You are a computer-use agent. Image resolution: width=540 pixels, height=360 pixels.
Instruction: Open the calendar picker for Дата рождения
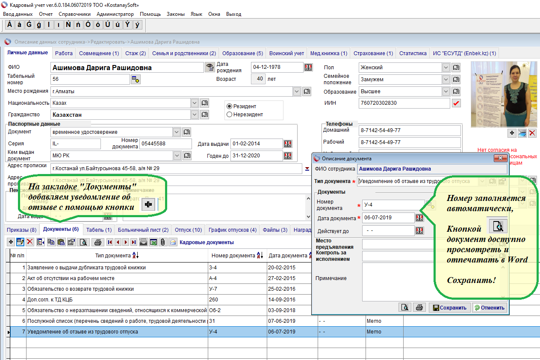pos(308,68)
